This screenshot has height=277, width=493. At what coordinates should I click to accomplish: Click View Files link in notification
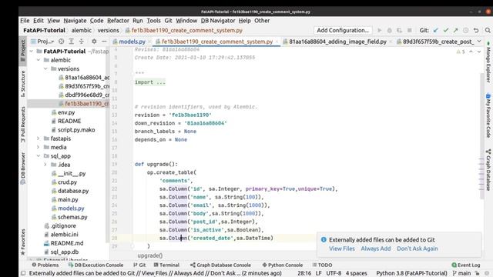(342, 249)
